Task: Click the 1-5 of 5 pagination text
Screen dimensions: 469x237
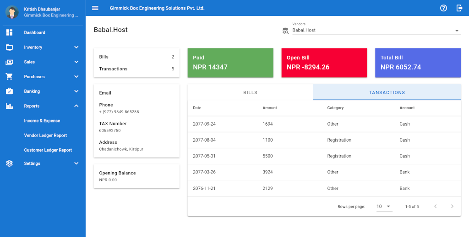Action: 412,206
